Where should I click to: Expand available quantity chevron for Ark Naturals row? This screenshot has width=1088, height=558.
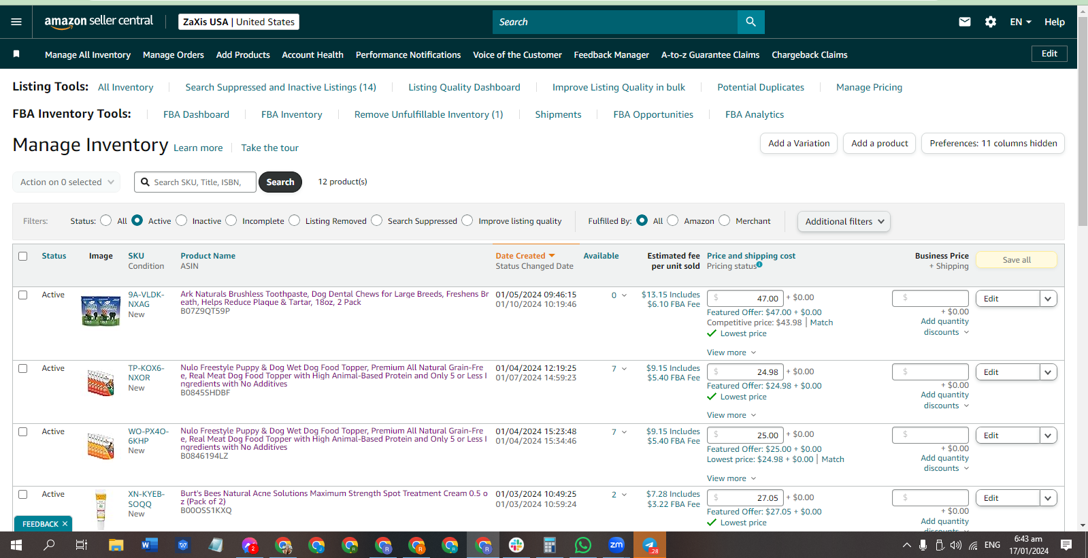[x=624, y=295]
